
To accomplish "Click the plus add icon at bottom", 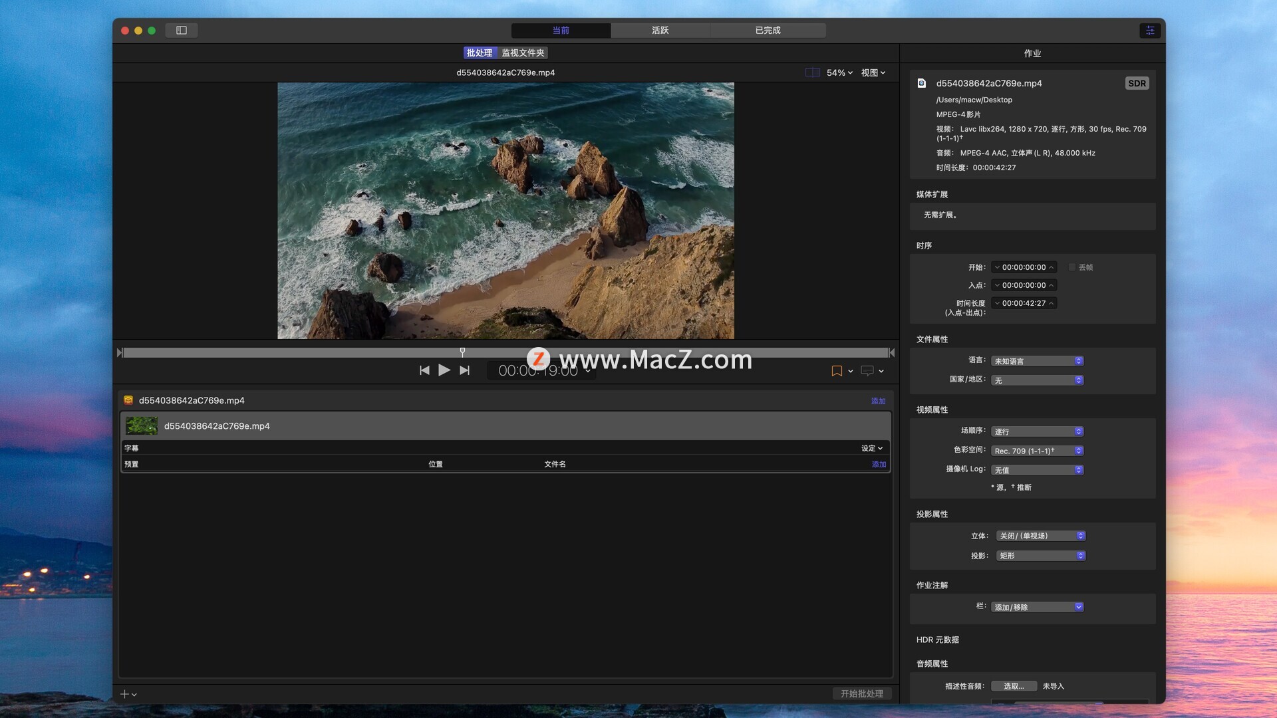I will coord(125,694).
